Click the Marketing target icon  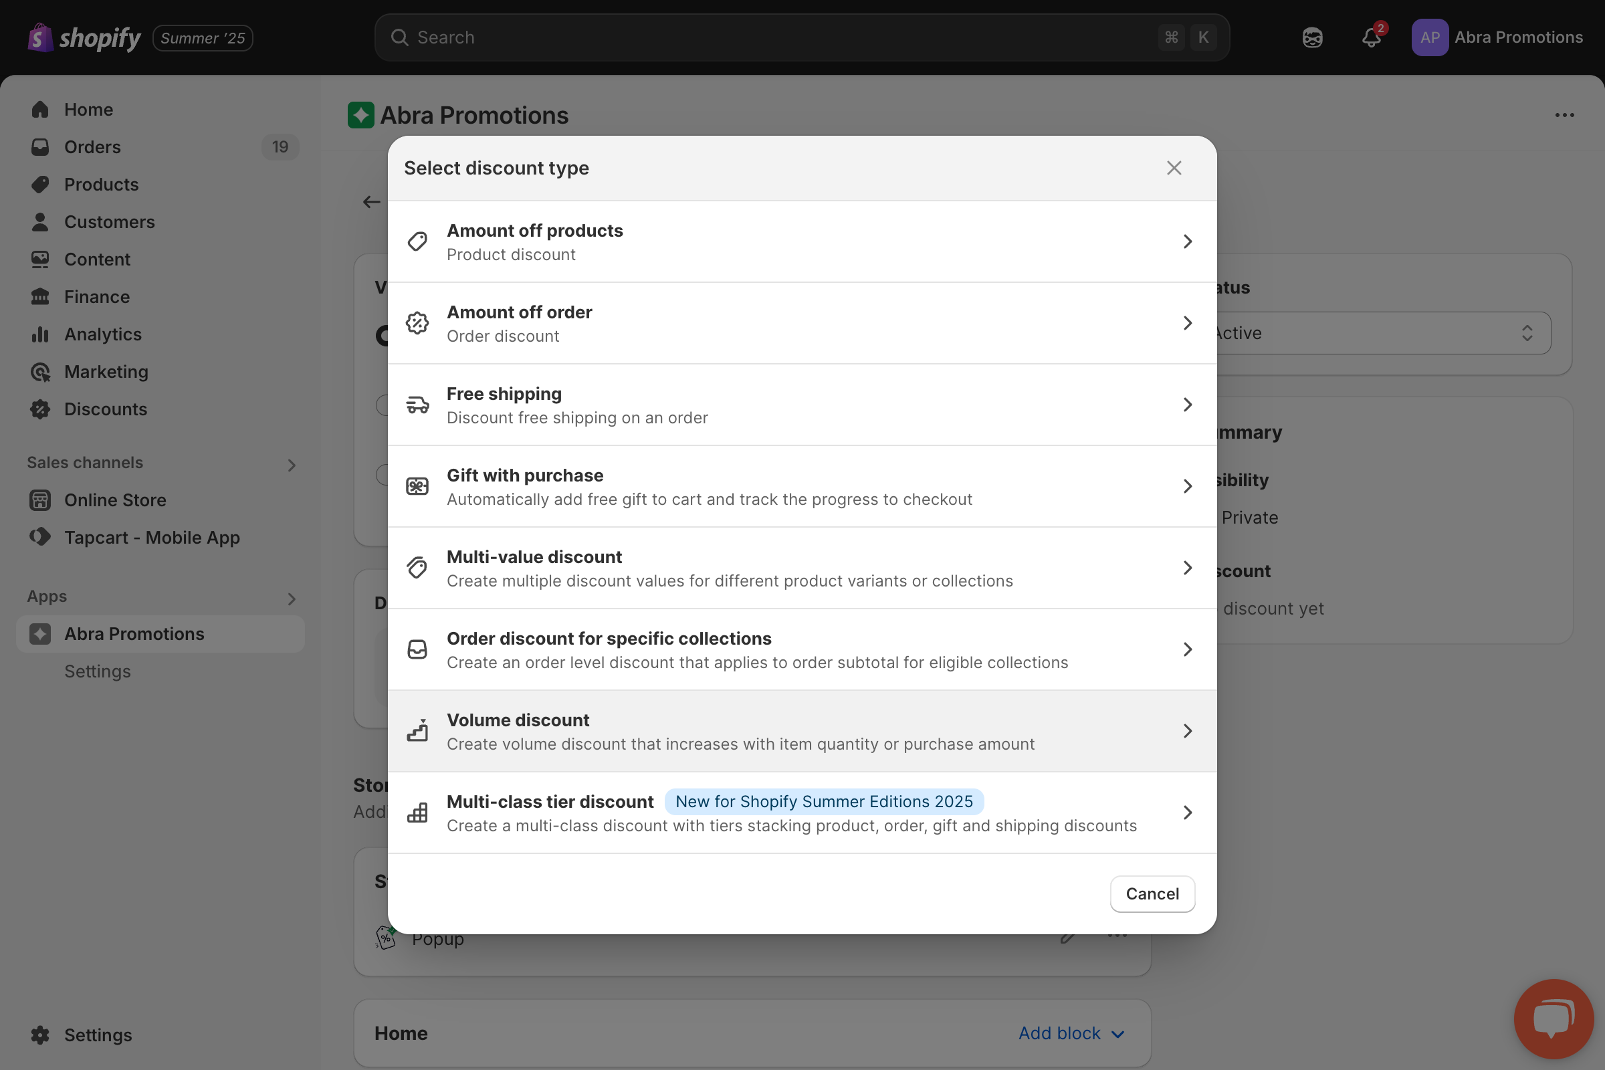[x=40, y=372]
